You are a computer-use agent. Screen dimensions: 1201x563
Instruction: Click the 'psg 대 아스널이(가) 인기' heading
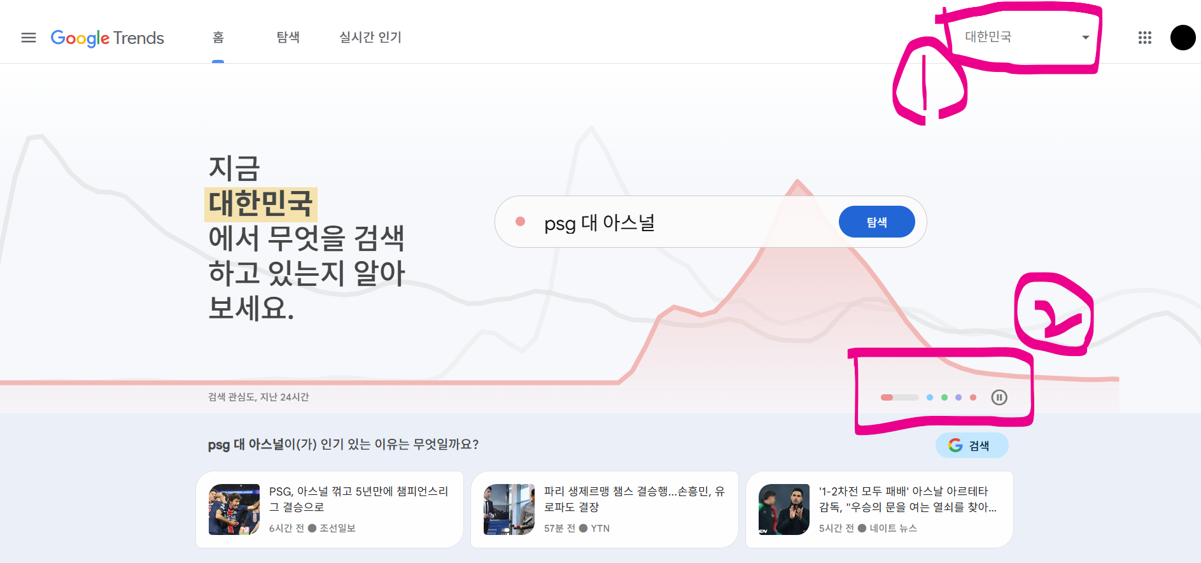(343, 444)
